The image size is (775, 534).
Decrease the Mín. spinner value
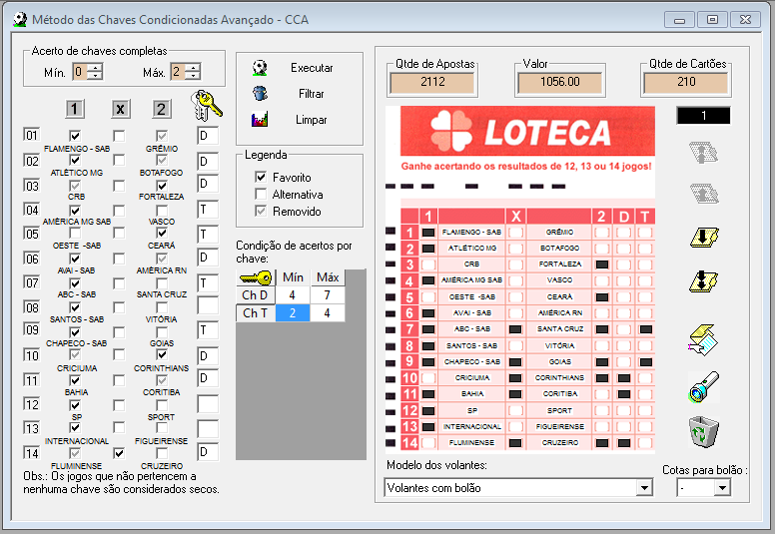[x=96, y=75]
